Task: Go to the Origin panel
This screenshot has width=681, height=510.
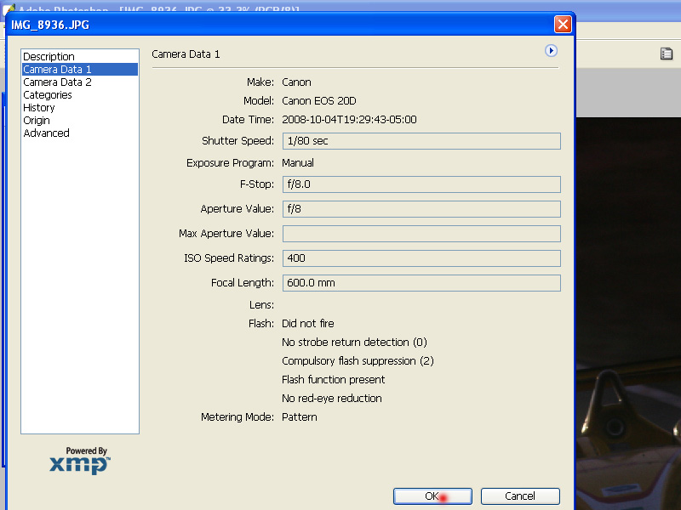Action: pos(80,120)
